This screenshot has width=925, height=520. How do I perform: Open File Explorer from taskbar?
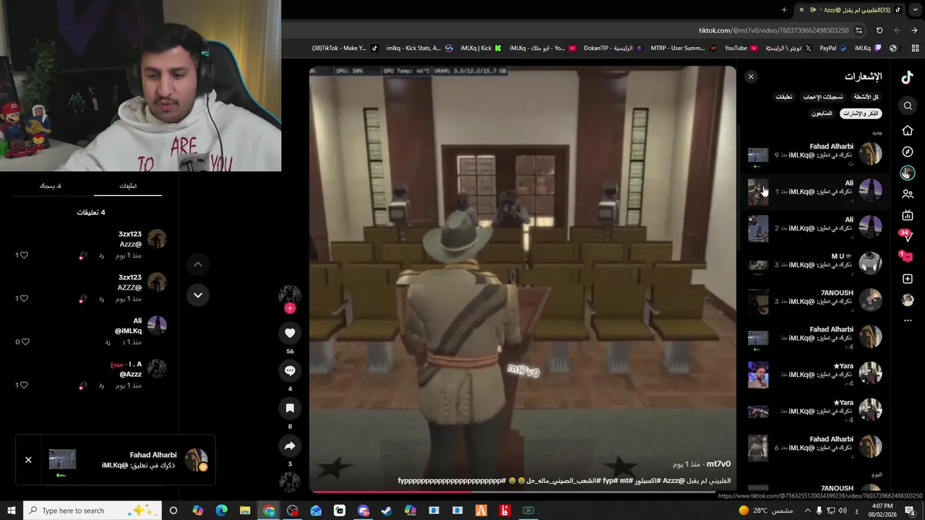(245, 511)
